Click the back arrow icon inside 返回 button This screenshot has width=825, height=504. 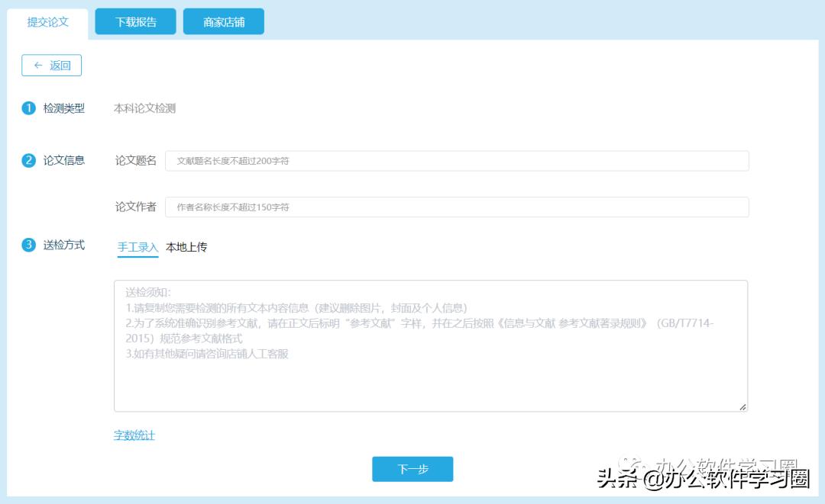(x=37, y=66)
